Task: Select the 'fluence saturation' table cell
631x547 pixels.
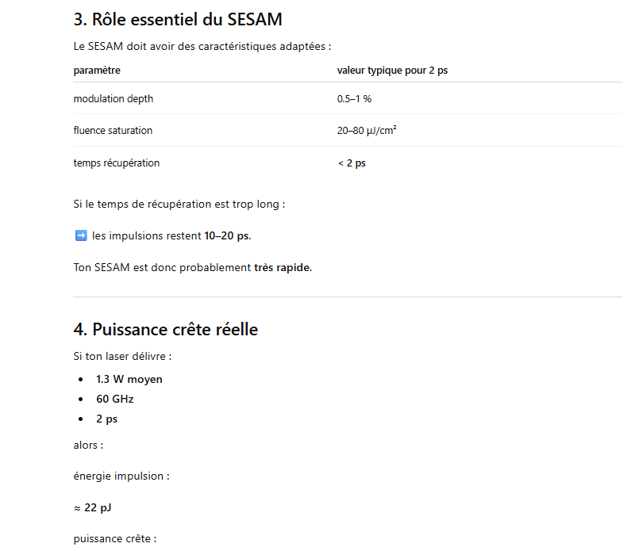Action: point(113,130)
